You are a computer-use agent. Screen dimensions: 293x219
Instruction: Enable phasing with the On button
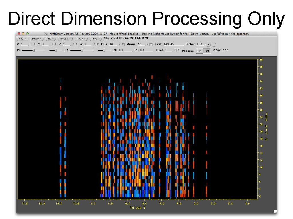[200, 51]
